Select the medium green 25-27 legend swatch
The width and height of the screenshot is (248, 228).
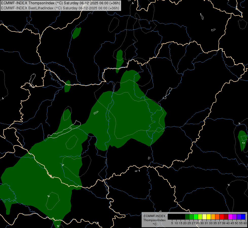coord(191,217)
